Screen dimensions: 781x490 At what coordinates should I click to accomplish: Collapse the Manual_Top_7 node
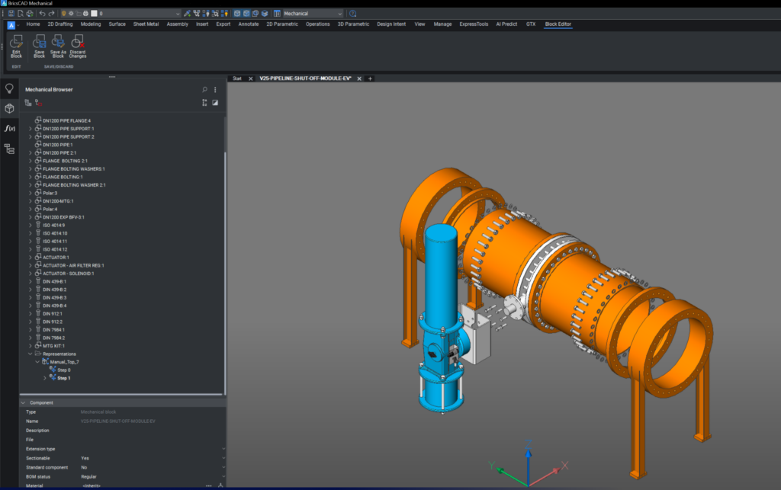[37, 362]
